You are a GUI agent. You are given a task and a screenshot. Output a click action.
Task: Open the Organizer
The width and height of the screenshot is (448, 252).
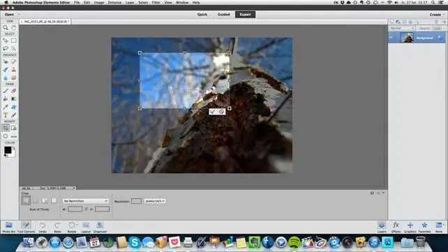[x=100, y=227]
